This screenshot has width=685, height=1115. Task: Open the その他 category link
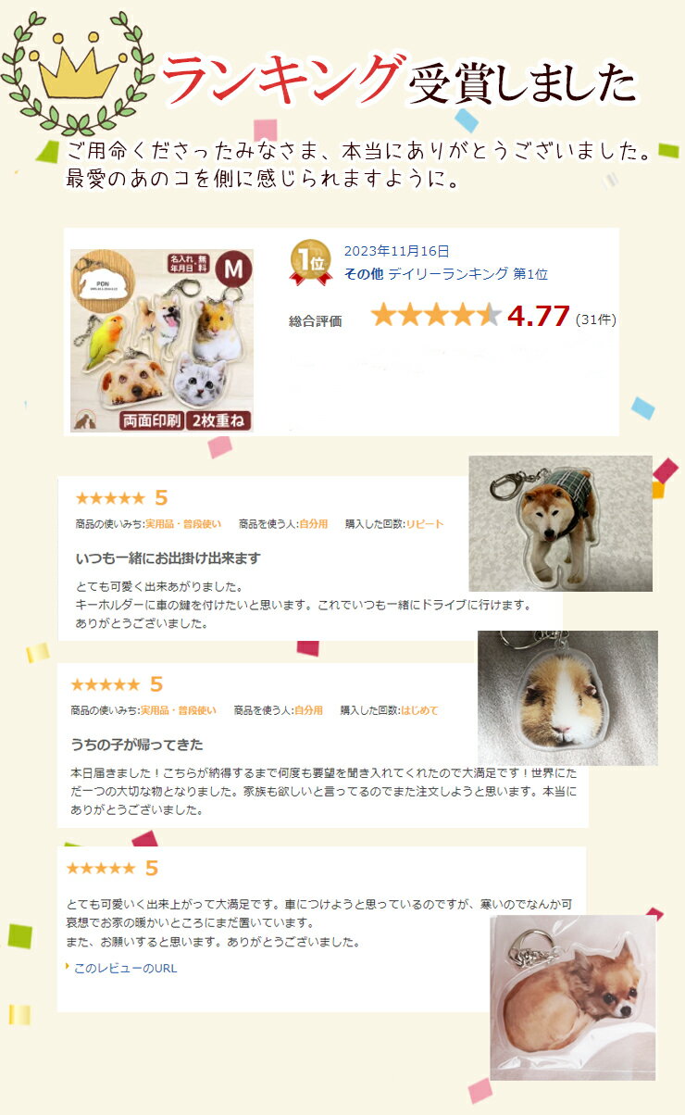pos(364,273)
